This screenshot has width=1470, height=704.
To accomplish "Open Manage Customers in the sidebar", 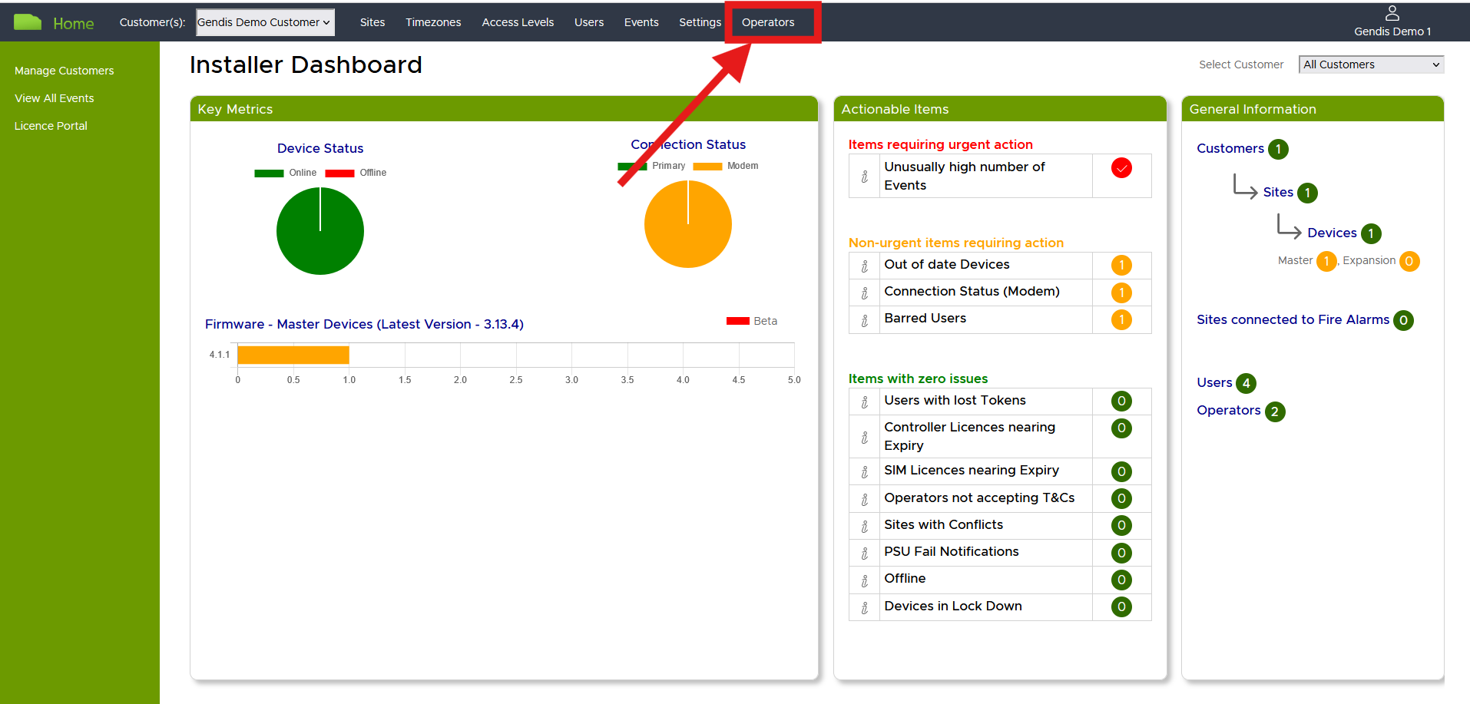I will click(x=64, y=71).
